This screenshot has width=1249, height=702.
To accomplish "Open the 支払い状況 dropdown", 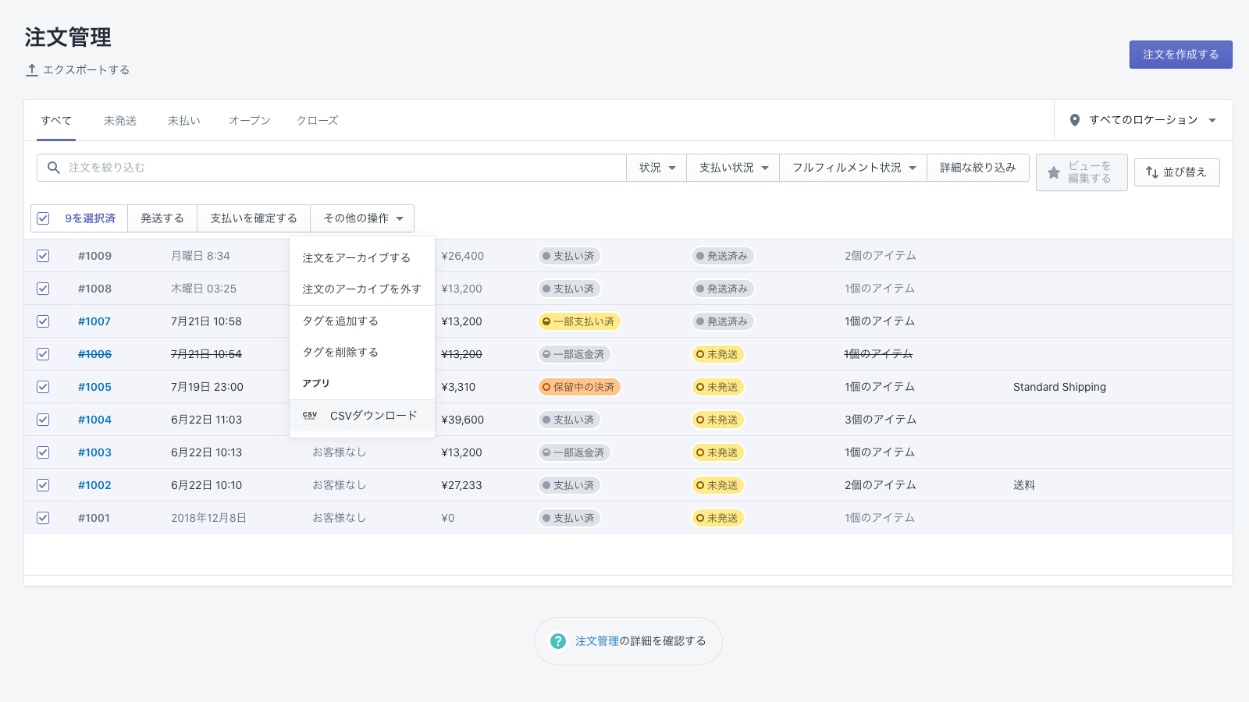I will pyautogui.click(x=732, y=167).
